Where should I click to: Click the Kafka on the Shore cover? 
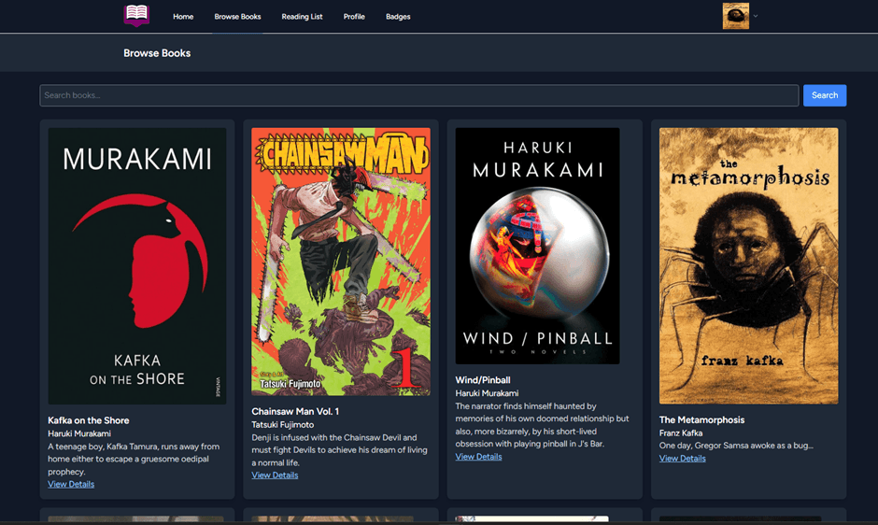[137, 266]
